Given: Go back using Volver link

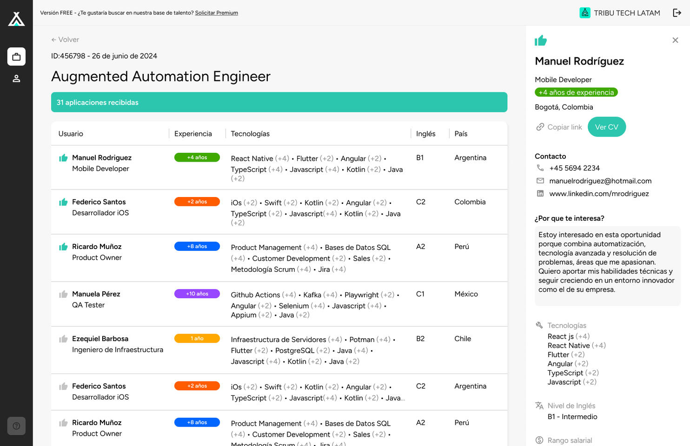Looking at the screenshot, I should click(x=65, y=39).
